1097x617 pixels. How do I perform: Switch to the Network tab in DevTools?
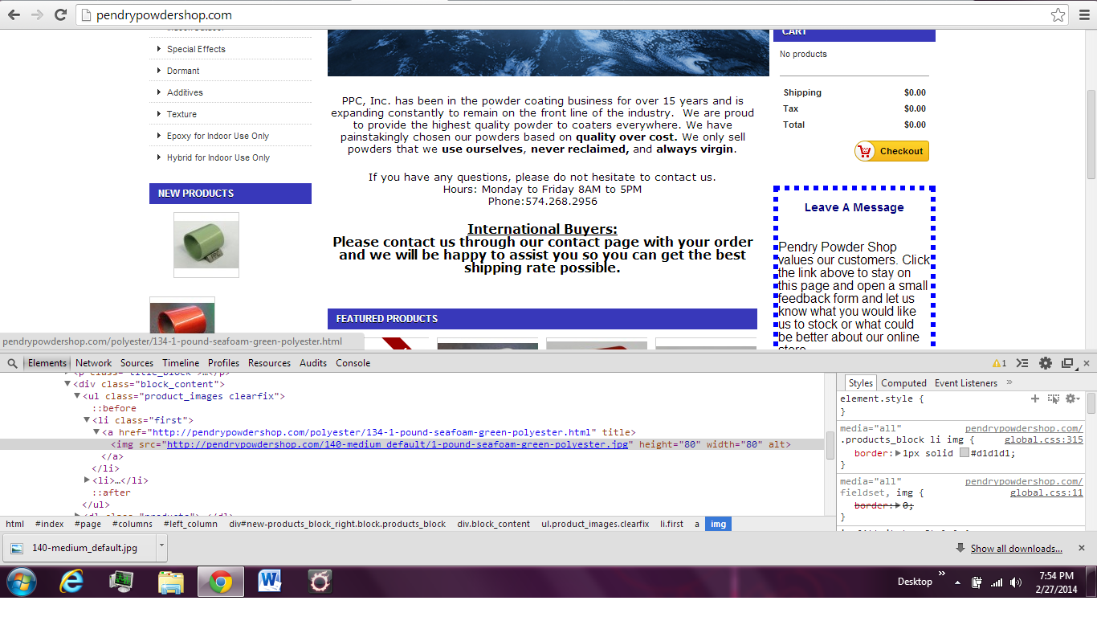pos(94,363)
